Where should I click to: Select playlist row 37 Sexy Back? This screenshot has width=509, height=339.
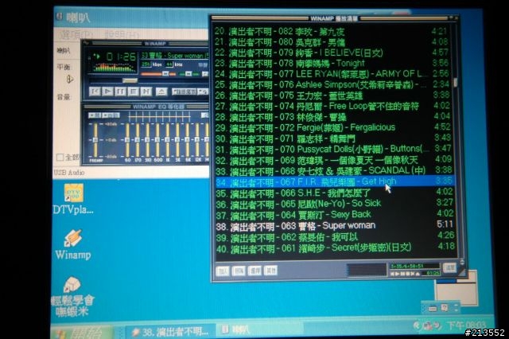coord(334,214)
